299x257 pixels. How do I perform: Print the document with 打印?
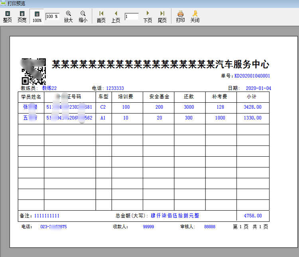click(x=180, y=17)
